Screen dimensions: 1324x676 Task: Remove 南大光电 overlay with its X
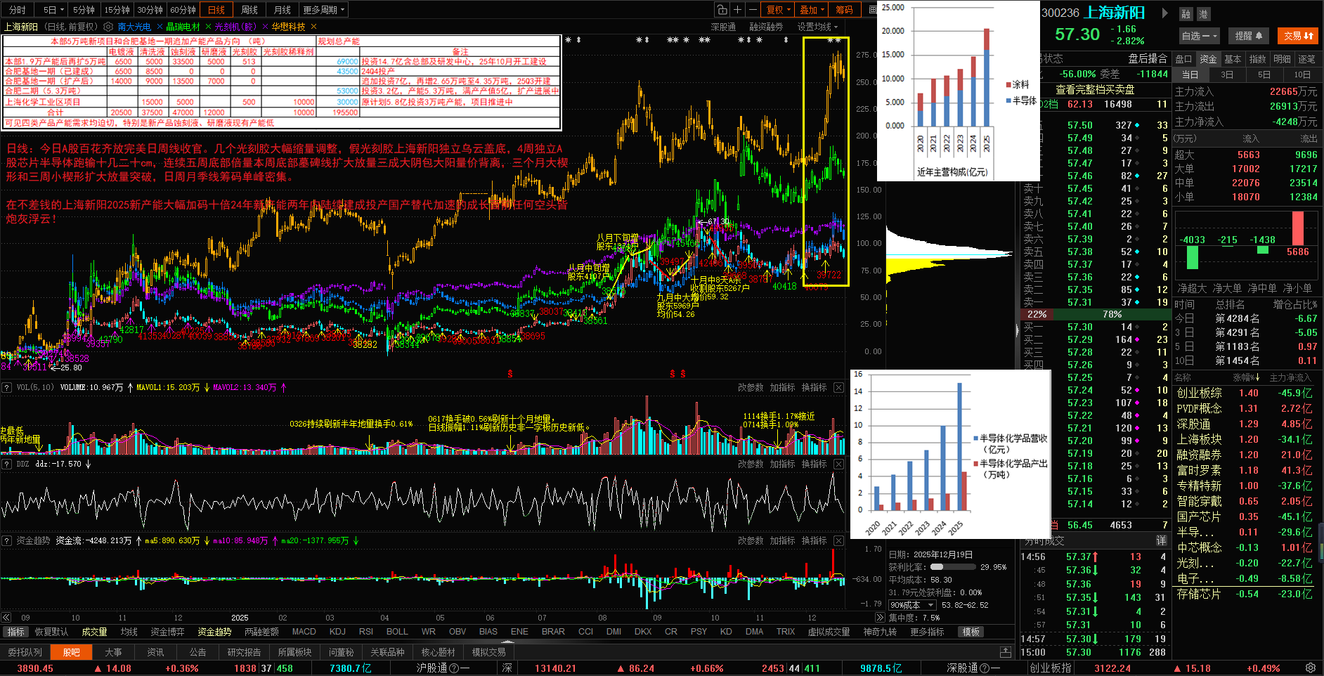point(159,27)
